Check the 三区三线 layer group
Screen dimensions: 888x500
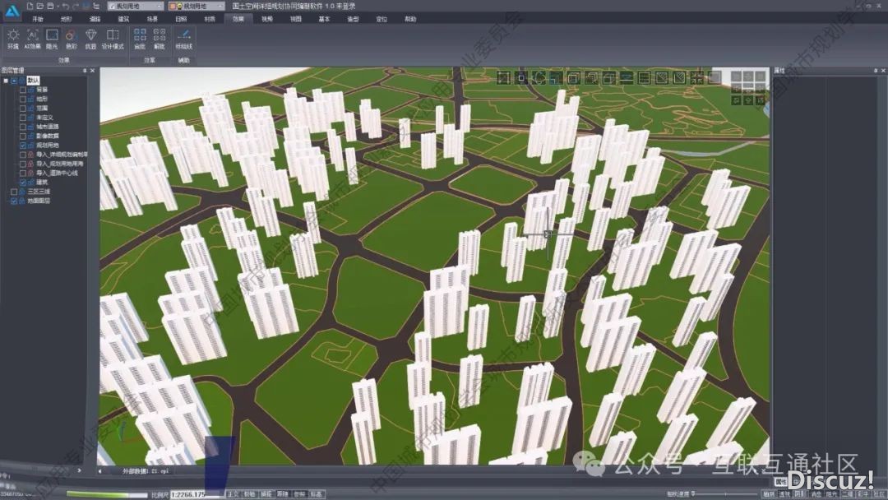tap(14, 192)
